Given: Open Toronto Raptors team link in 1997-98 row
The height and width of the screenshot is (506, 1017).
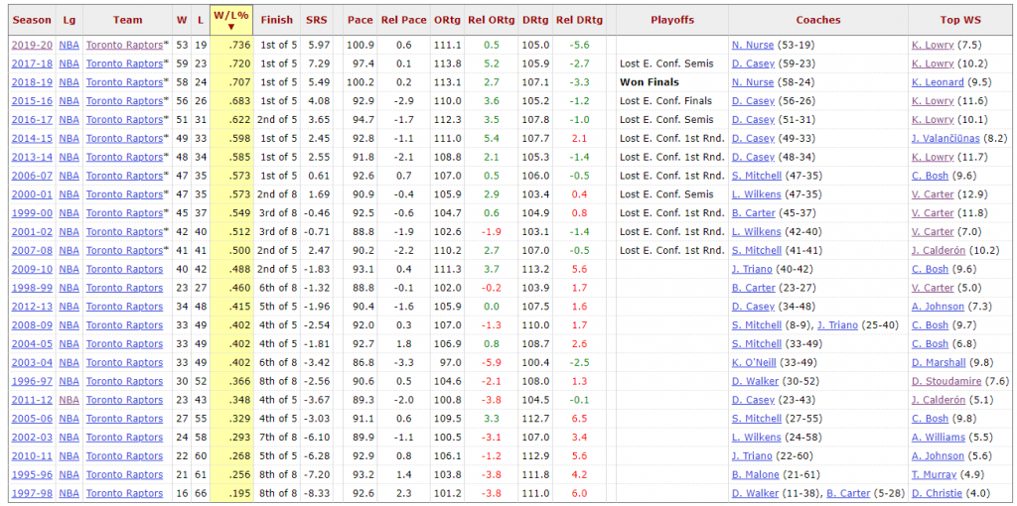Looking at the screenshot, I should pyautogui.click(x=124, y=493).
